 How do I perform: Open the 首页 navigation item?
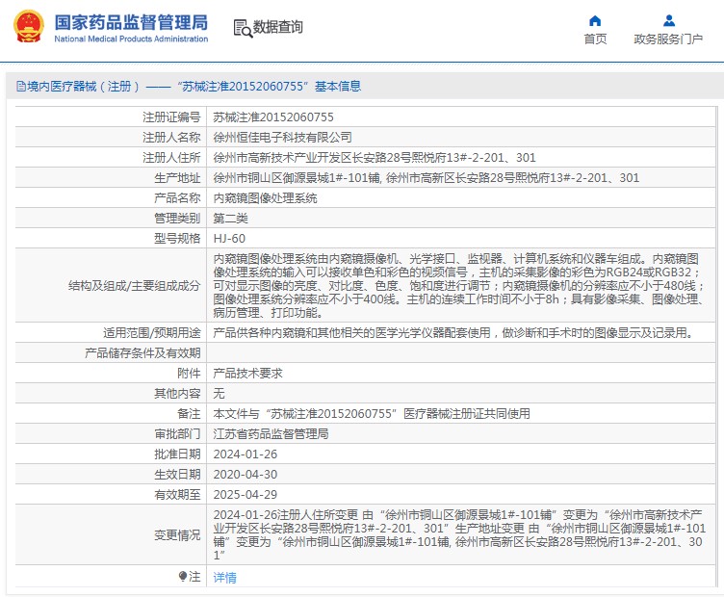[x=595, y=39]
